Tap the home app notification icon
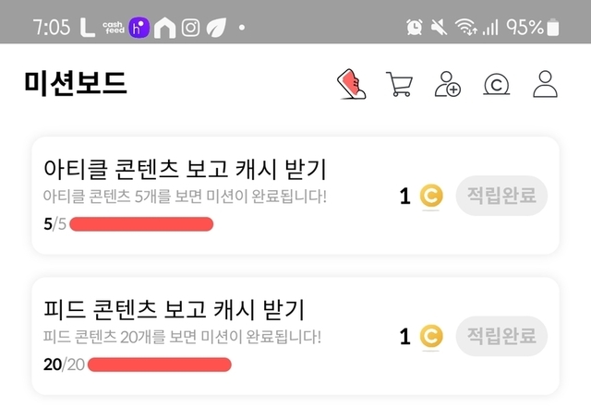Screen dimensions: 591x406 point(165,28)
